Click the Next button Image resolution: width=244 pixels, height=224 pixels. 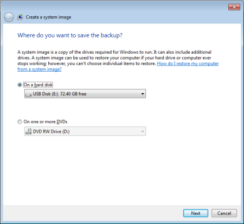[x=196, y=213]
